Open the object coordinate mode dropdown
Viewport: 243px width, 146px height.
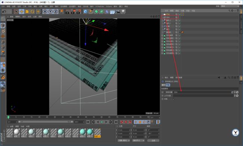click(x=124, y=140)
